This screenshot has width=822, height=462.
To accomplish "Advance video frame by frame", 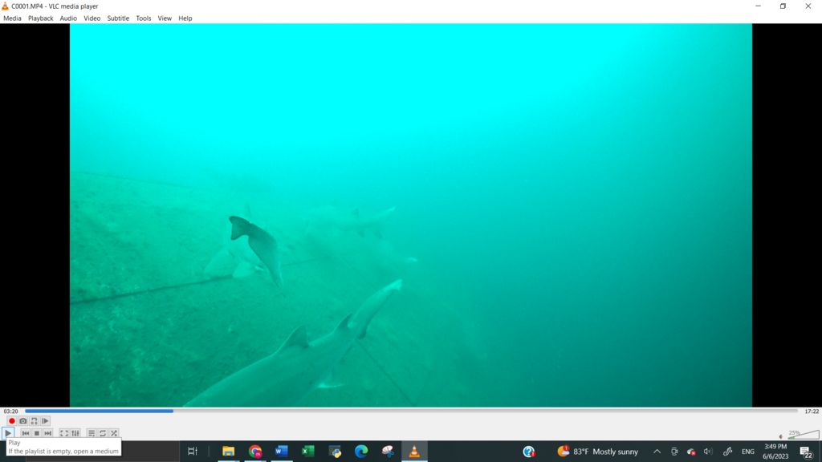I will [x=45, y=421].
